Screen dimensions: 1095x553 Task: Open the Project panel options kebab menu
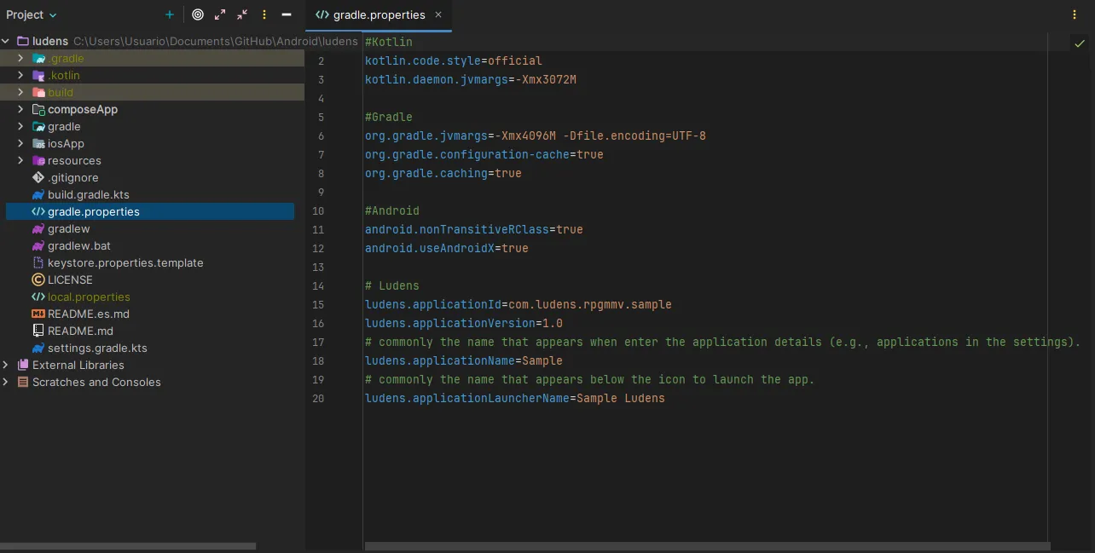[264, 14]
